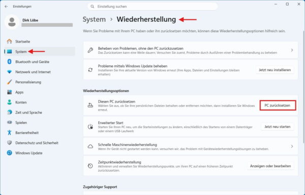The width and height of the screenshot is (305, 195).
Task: Open Spielen settings
Action: (x=40, y=122)
